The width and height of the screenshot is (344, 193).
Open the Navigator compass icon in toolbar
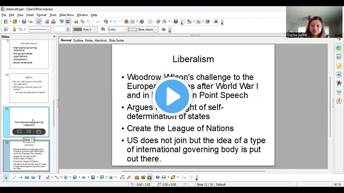[x=158, y=22]
